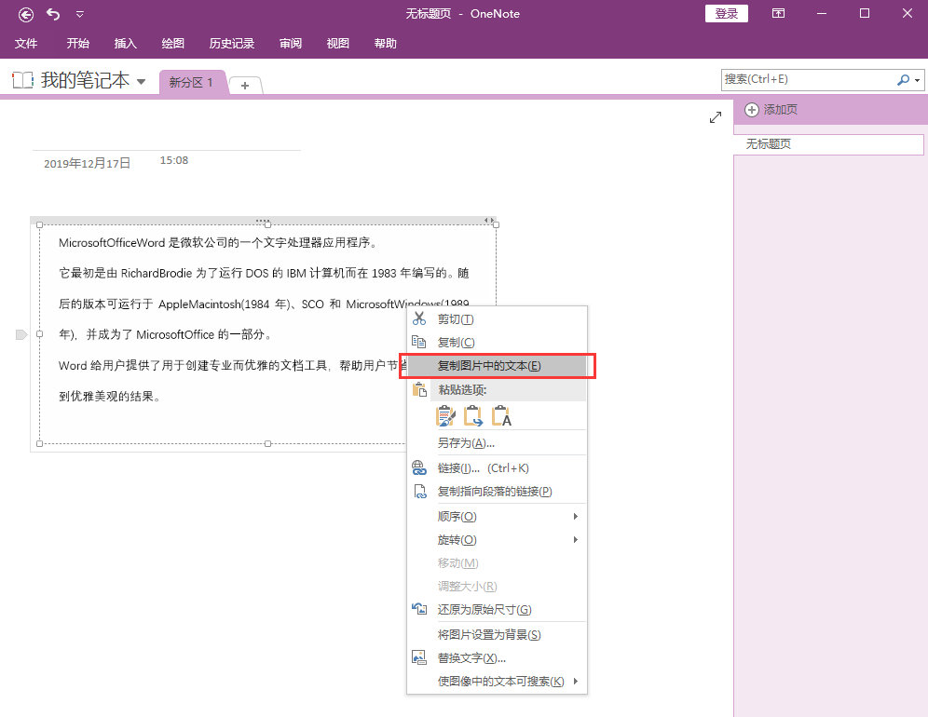Image resolution: width=928 pixels, height=717 pixels.
Task: Click the bottom-left resize handle of image
Action: point(40,443)
